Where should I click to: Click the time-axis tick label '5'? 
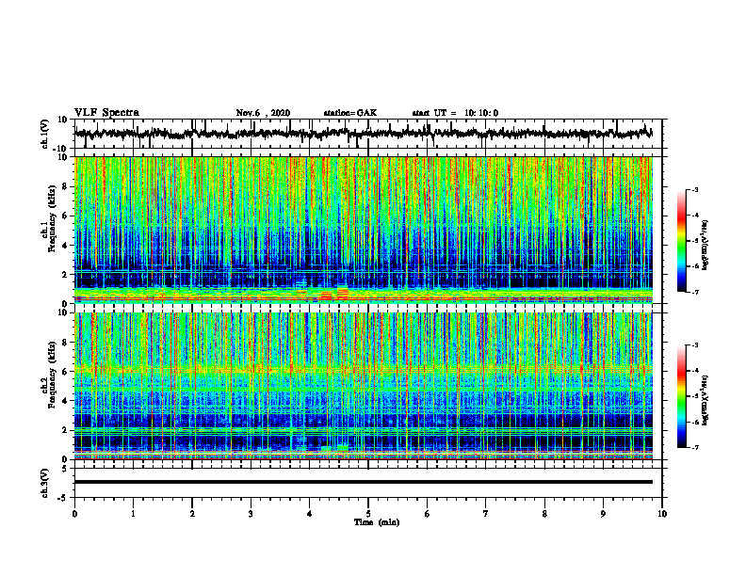tap(368, 514)
